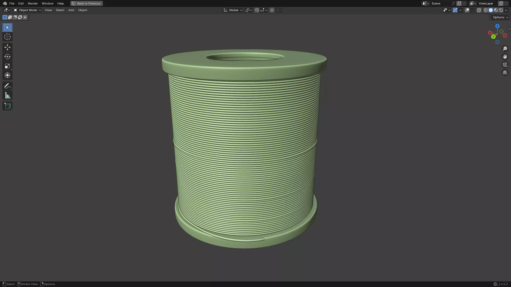Toggle proportional editing
Image resolution: width=511 pixels, height=287 pixels.
pyautogui.click(x=272, y=10)
